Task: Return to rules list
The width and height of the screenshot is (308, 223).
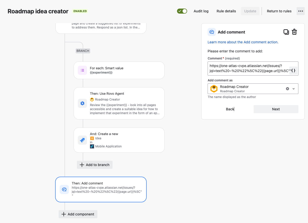Action: pos(279,11)
